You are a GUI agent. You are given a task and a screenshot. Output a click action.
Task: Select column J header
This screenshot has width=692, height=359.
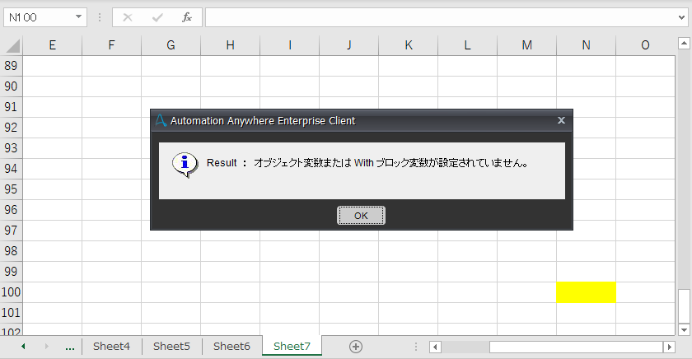[348, 45]
